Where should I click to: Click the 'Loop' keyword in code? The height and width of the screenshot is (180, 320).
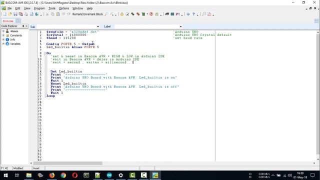(50, 96)
